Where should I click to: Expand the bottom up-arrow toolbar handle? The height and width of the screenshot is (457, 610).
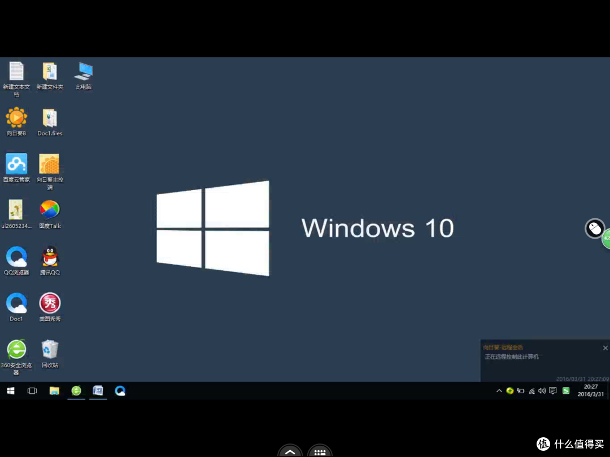[290, 451]
